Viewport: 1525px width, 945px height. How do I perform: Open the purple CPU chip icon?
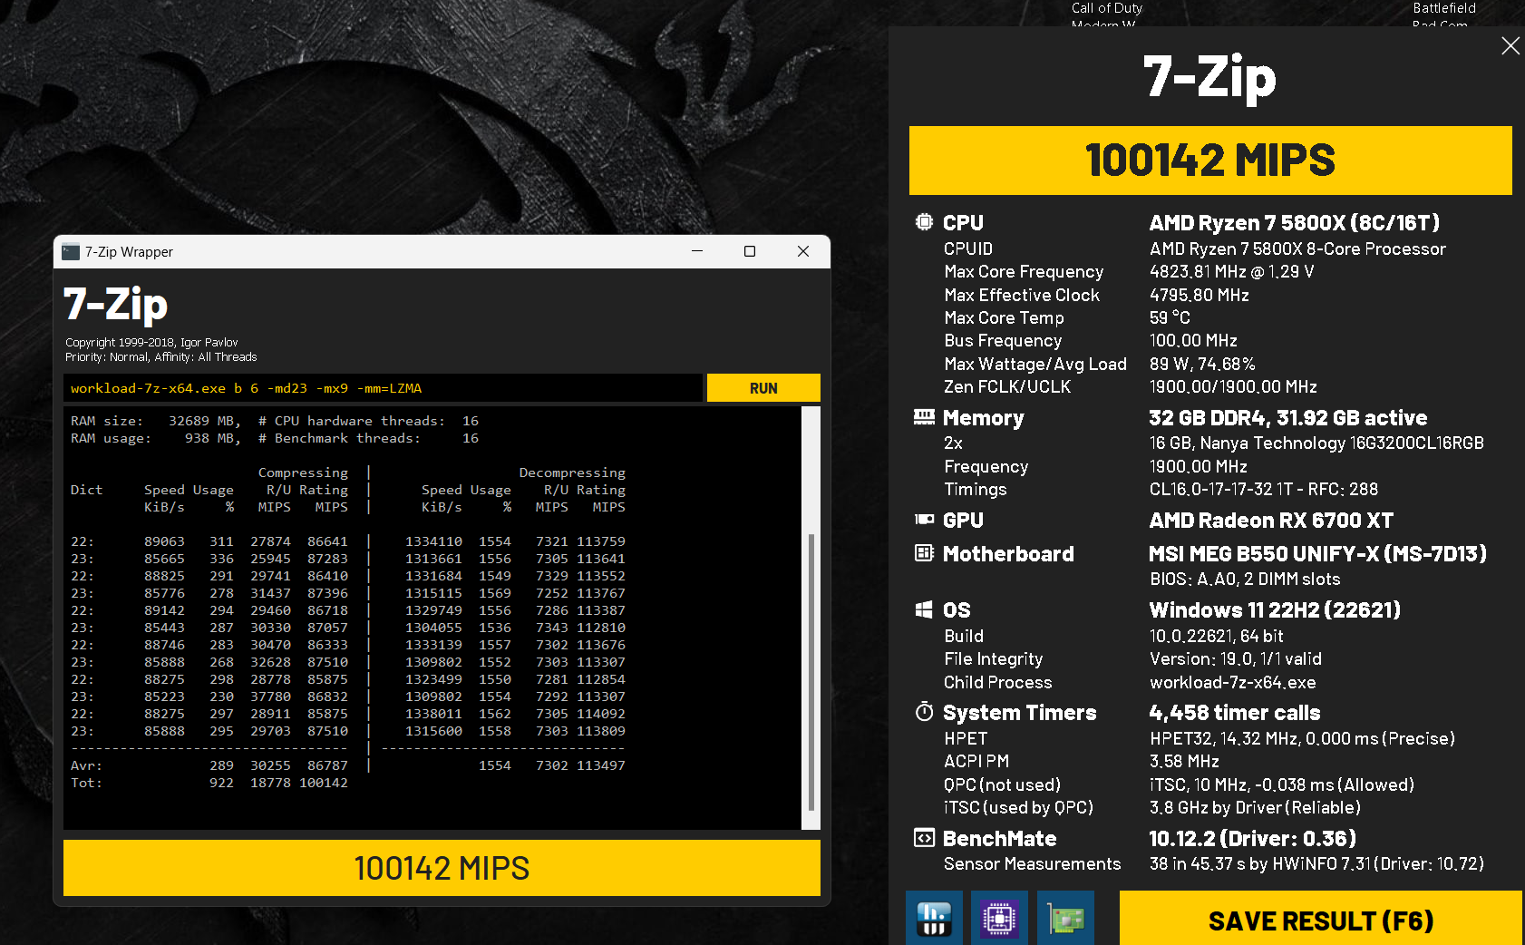click(x=999, y=919)
